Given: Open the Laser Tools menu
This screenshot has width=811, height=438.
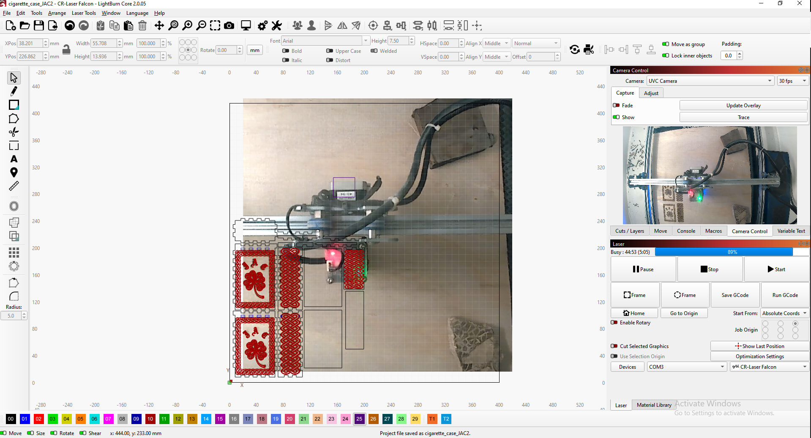Looking at the screenshot, I should click(x=84, y=13).
